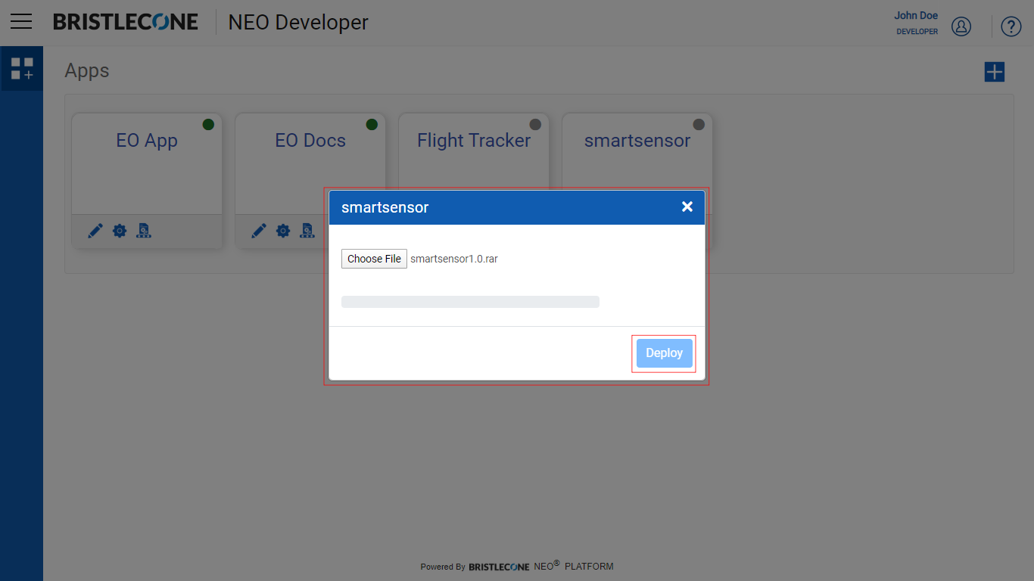This screenshot has width=1034, height=581.
Task: Open the help question mark icon
Action: [1011, 26]
